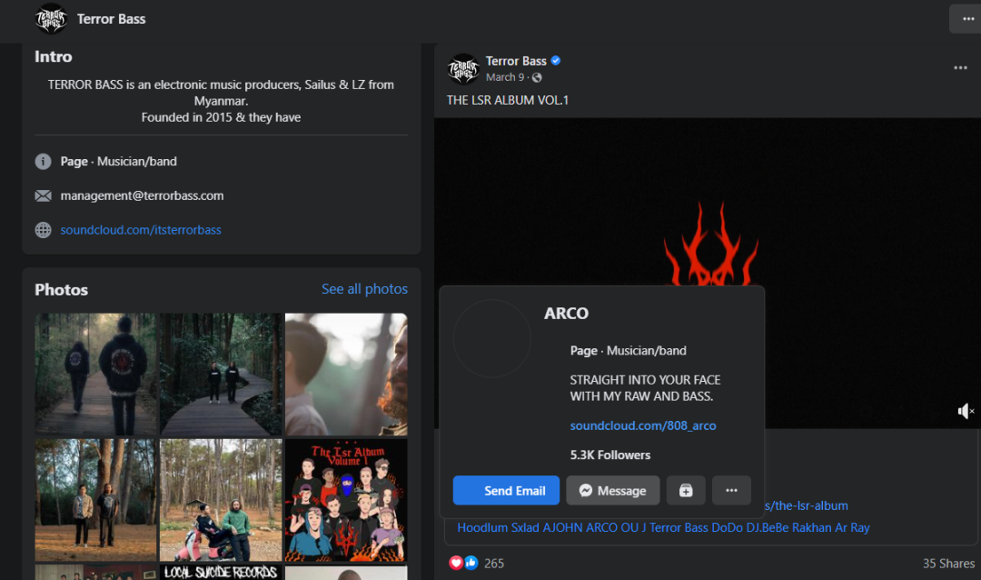Viewport: 981px width, 580px height.
Task: Open the post options three-dots menu
Action: click(960, 67)
